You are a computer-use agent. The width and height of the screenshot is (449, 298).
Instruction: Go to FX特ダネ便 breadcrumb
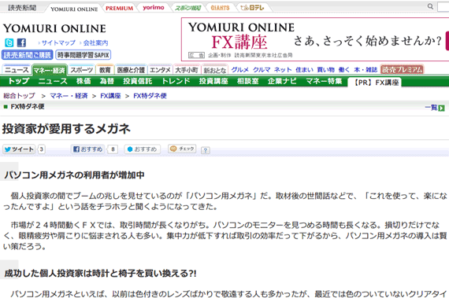pos(150,96)
